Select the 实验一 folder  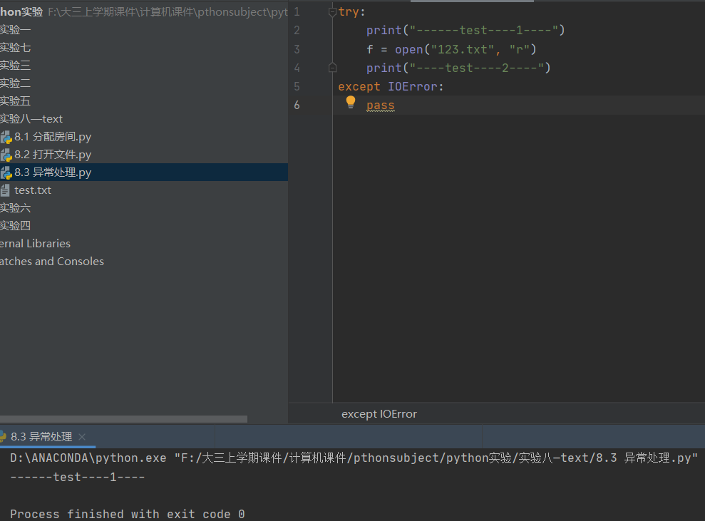(15, 30)
